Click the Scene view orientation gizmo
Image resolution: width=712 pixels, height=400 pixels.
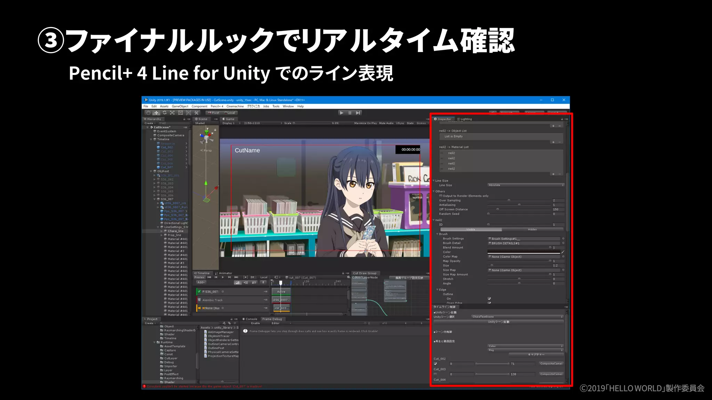click(x=207, y=136)
